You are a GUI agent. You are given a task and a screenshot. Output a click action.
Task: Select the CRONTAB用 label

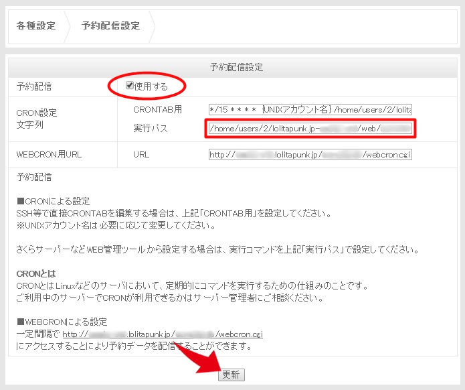point(157,110)
